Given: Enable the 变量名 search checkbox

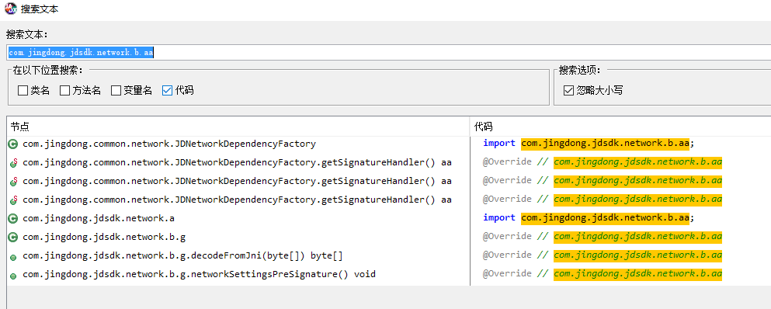Looking at the screenshot, I should (116, 91).
